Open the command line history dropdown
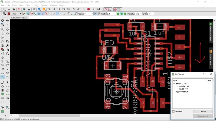Screen dimensions: 216x121 [x=214, y=18]
